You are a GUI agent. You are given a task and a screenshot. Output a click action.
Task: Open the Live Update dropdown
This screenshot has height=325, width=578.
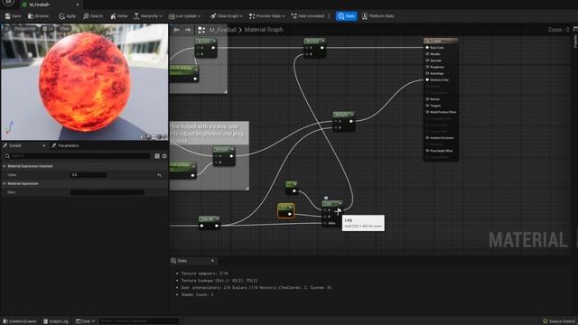coord(184,16)
